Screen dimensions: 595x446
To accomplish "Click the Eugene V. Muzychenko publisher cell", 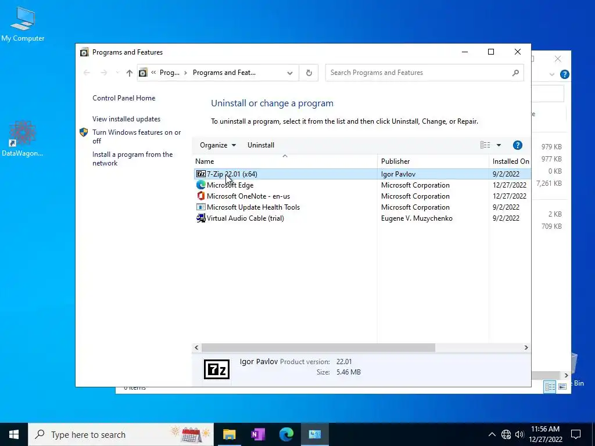I will 417,218.
